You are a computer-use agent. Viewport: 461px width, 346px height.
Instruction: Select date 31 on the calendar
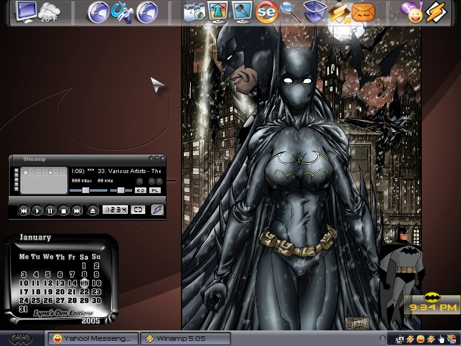tap(24, 309)
